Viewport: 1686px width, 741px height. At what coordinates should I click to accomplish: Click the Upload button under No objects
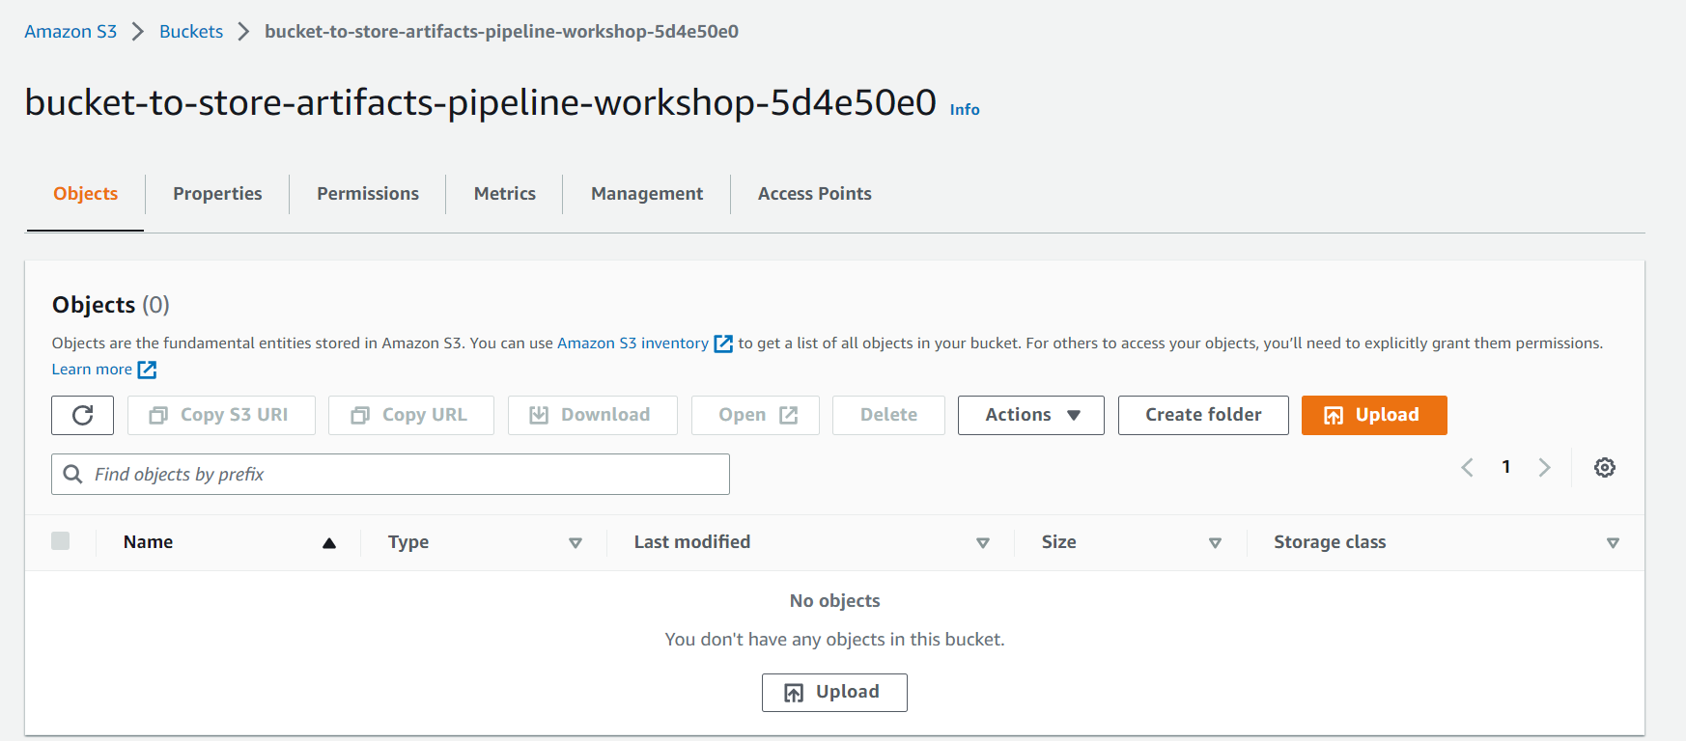coord(834,692)
